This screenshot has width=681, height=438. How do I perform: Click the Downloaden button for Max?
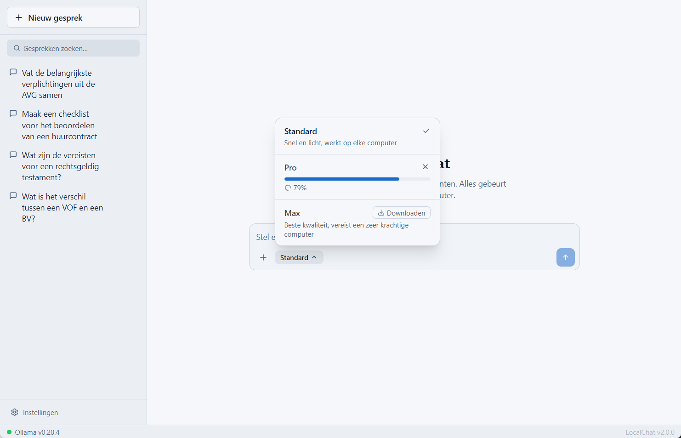point(401,213)
